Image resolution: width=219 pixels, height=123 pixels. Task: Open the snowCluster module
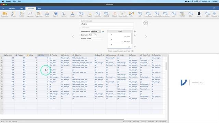coord(148,14)
